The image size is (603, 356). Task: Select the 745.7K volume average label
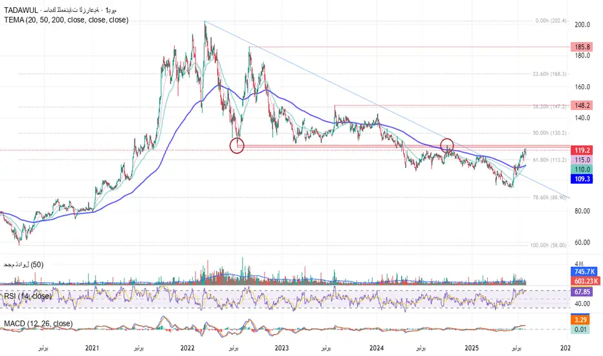click(585, 272)
